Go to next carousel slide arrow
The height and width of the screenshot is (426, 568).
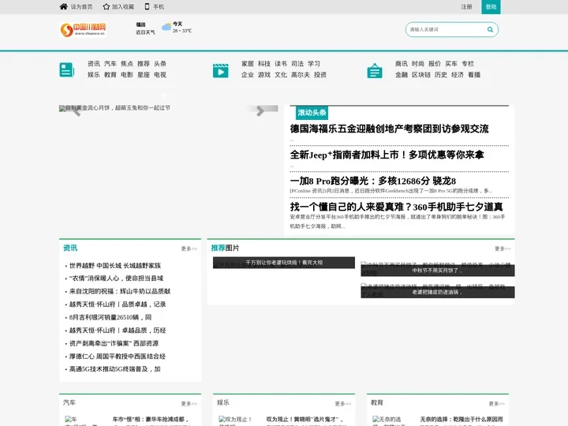pos(260,111)
